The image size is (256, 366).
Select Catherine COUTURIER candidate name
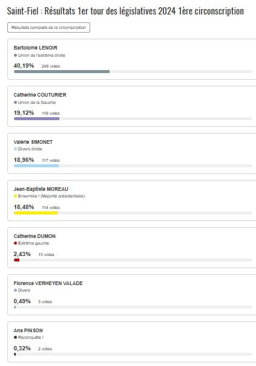[40, 95]
